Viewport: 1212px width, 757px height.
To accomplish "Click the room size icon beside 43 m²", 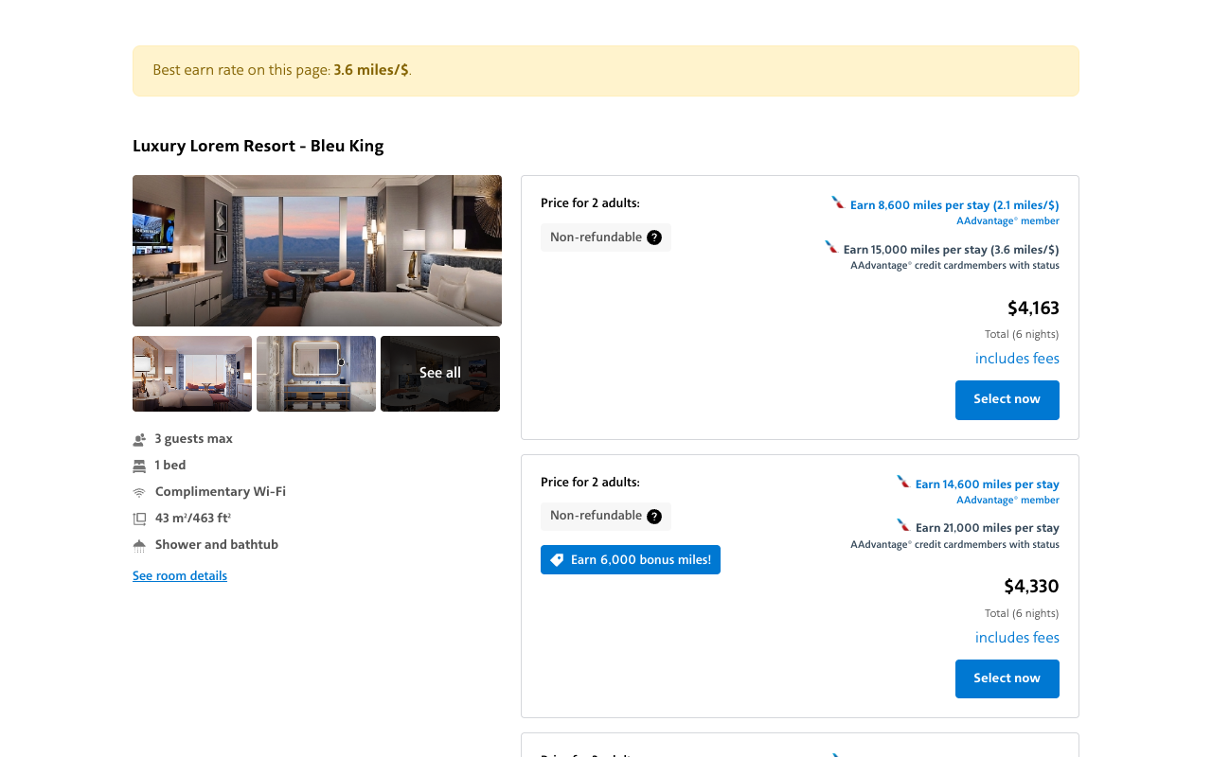I will point(139,519).
